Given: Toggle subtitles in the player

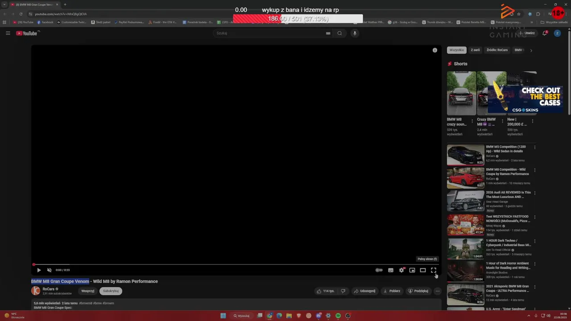Looking at the screenshot, I should coord(391,270).
